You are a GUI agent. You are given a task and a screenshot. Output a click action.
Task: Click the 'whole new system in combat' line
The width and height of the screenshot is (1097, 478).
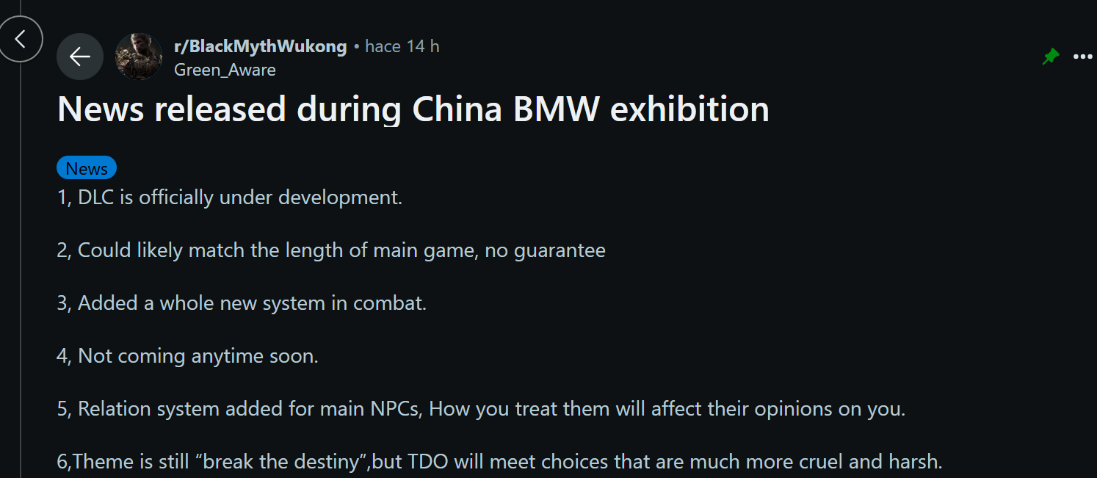(x=242, y=303)
